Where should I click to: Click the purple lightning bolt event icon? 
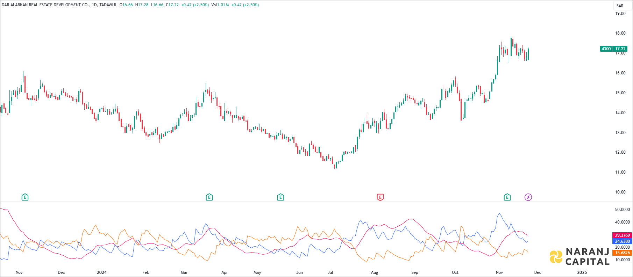pyautogui.click(x=528, y=197)
